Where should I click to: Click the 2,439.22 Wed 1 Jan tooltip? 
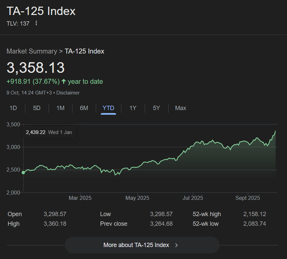[x=49, y=132]
